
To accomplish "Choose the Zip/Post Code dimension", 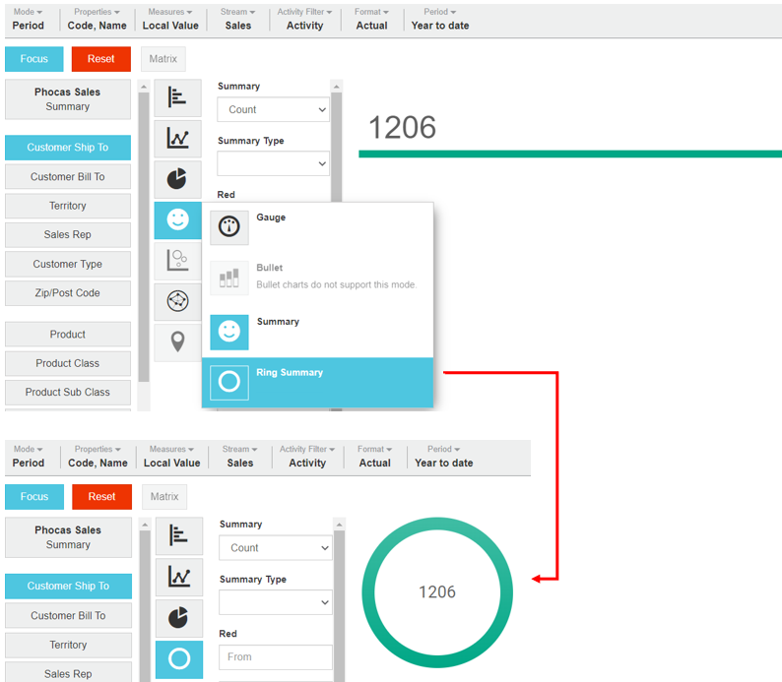I will [x=68, y=293].
